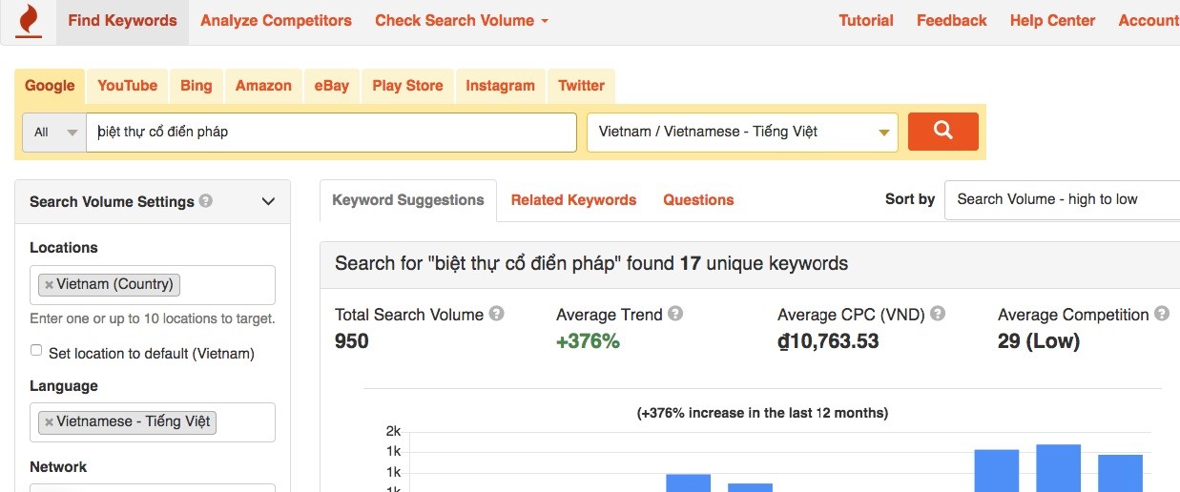The width and height of the screenshot is (1180, 492).
Task: Open the All search type dropdown
Action: click(54, 133)
